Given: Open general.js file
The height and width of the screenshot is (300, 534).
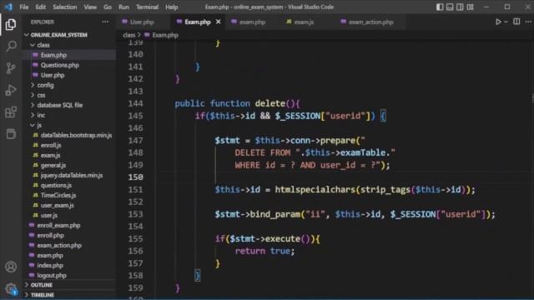Looking at the screenshot, I should point(53,165).
